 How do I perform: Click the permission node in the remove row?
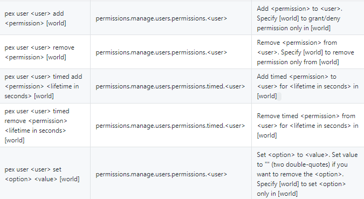point(161,52)
